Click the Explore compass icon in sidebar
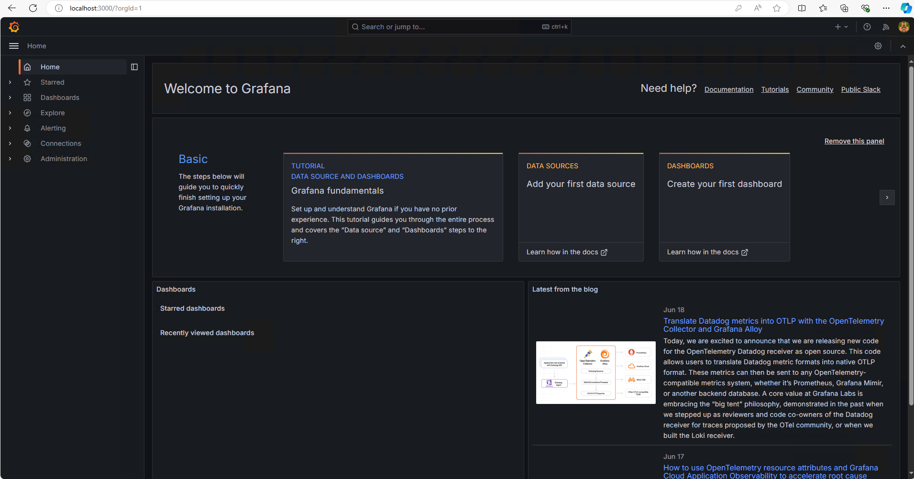Viewport: 914px width, 479px height. point(27,113)
